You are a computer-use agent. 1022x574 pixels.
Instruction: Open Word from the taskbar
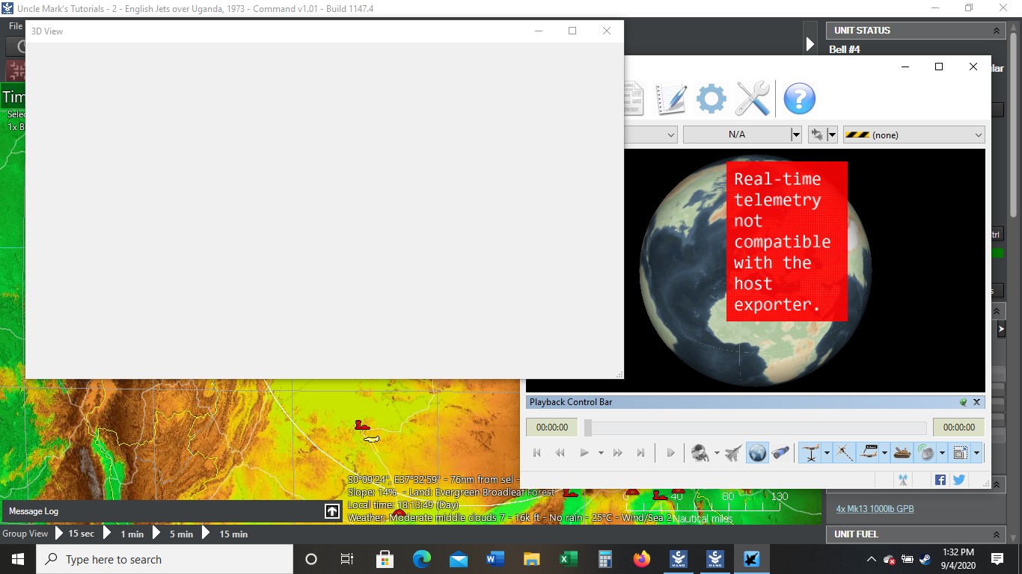[x=495, y=559]
